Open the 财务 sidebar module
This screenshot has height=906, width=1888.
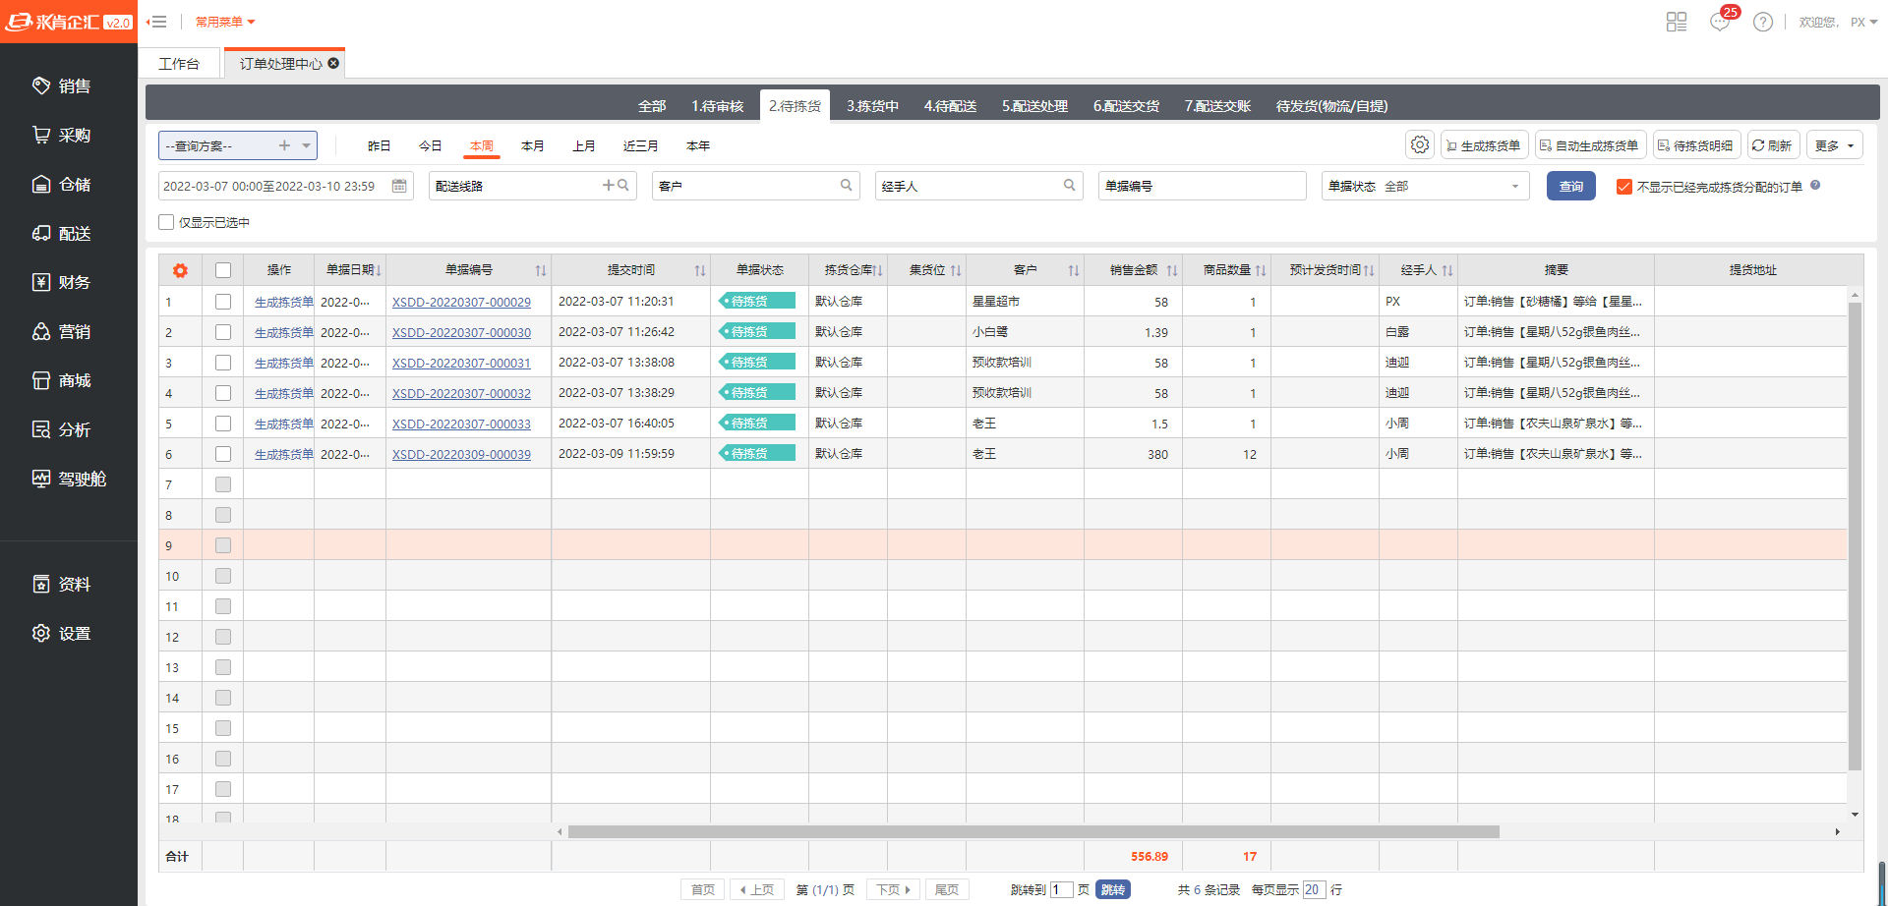tap(61, 283)
